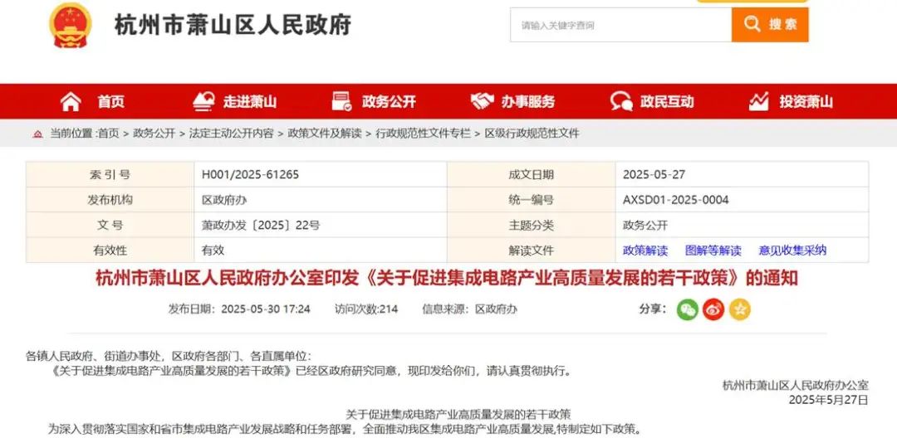Open the 首页 menu item
This screenshot has height=438, width=897.
(110, 101)
